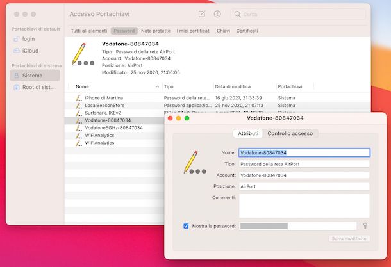This screenshot has width=391, height=267.
Task: Click the Cerca search field
Action: 298,14
